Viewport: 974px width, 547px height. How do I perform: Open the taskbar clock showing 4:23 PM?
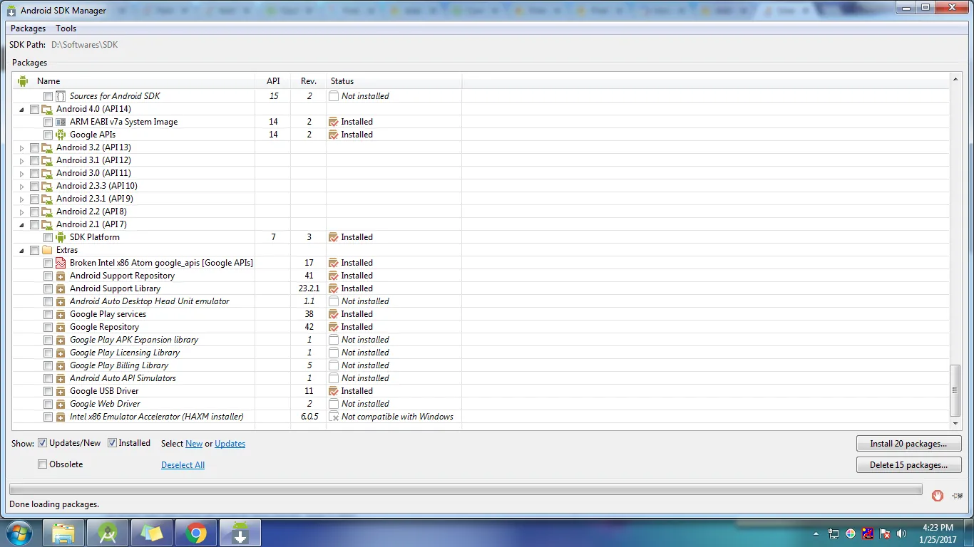(x=938, y=533)
